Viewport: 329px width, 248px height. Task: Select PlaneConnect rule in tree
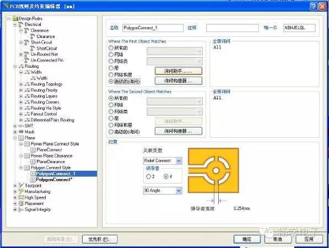(49, 150)
